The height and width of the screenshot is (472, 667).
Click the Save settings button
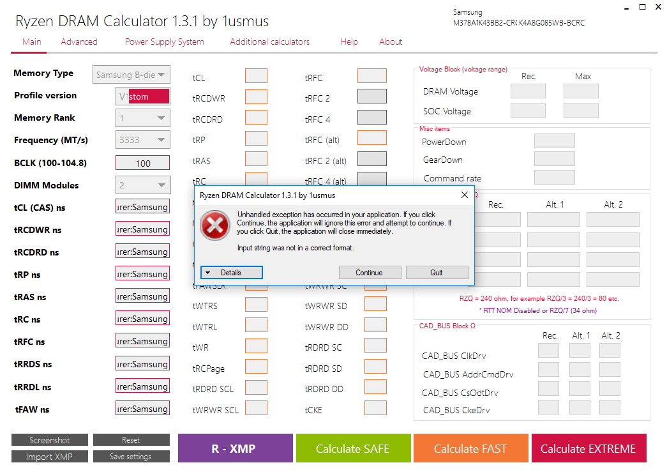tap(131, 456)
